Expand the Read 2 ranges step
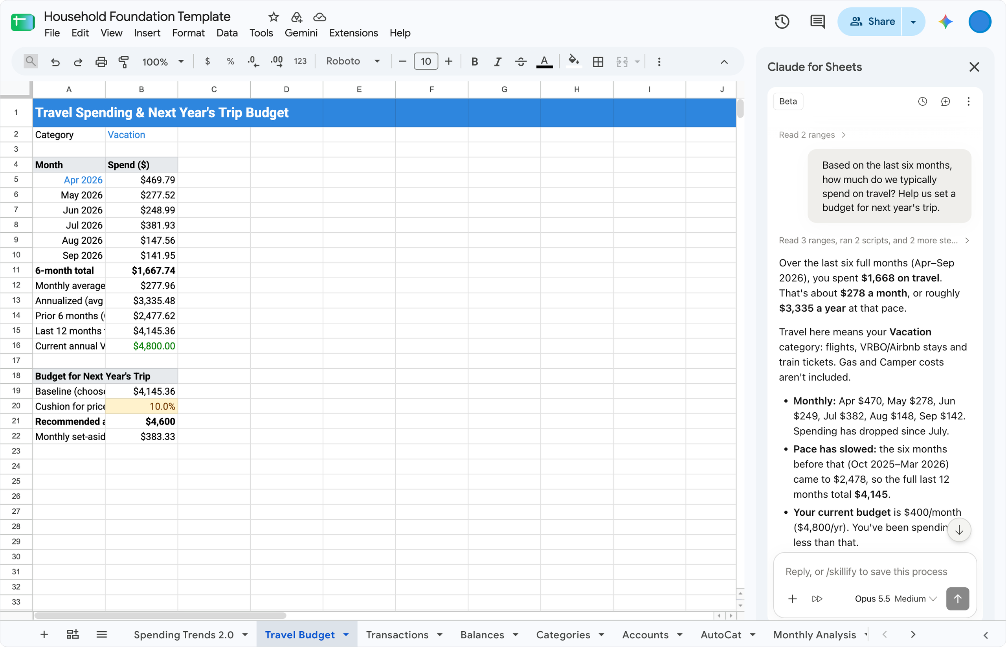This screenshot has height=647, width=1006. (x=812, y=135)
